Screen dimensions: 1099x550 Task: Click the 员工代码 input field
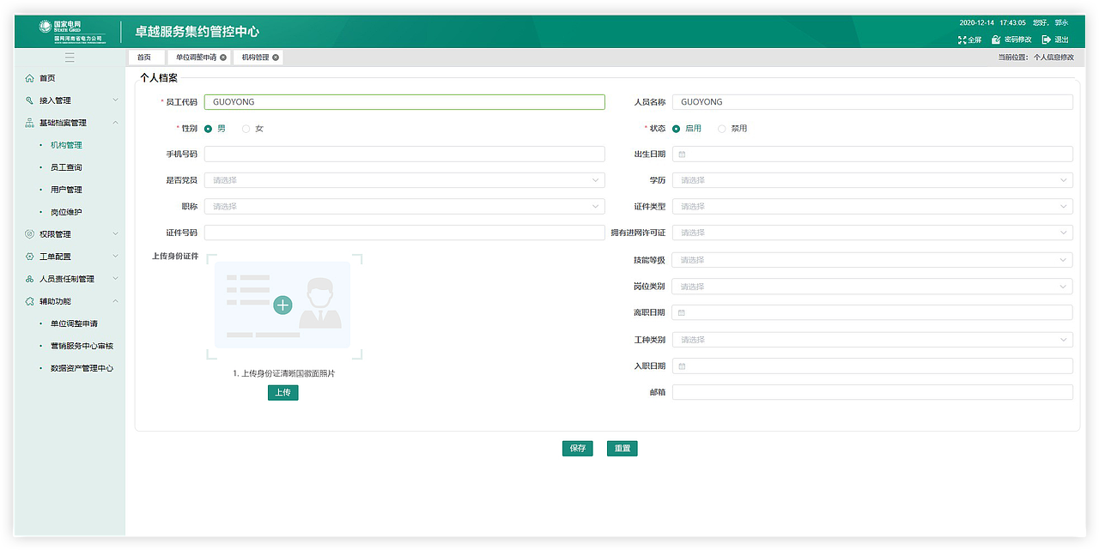(x=404, y=102)
